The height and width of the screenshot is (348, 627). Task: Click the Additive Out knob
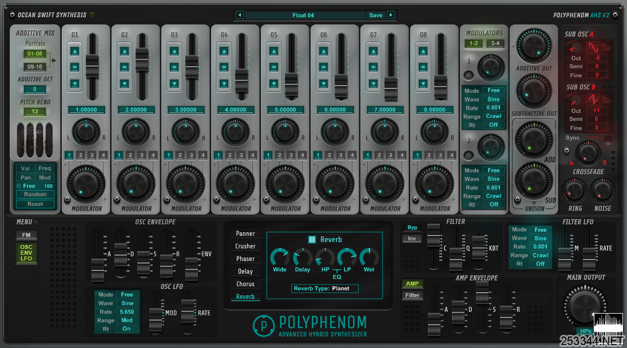534,46
